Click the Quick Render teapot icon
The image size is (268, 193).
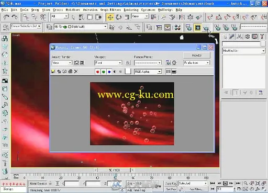[x=206, y=28]
